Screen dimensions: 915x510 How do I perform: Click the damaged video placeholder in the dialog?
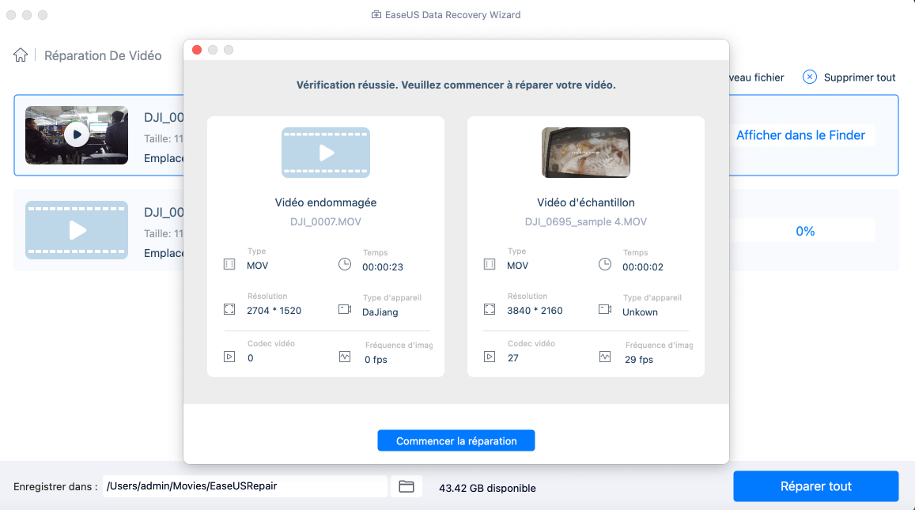click(326, 153)
